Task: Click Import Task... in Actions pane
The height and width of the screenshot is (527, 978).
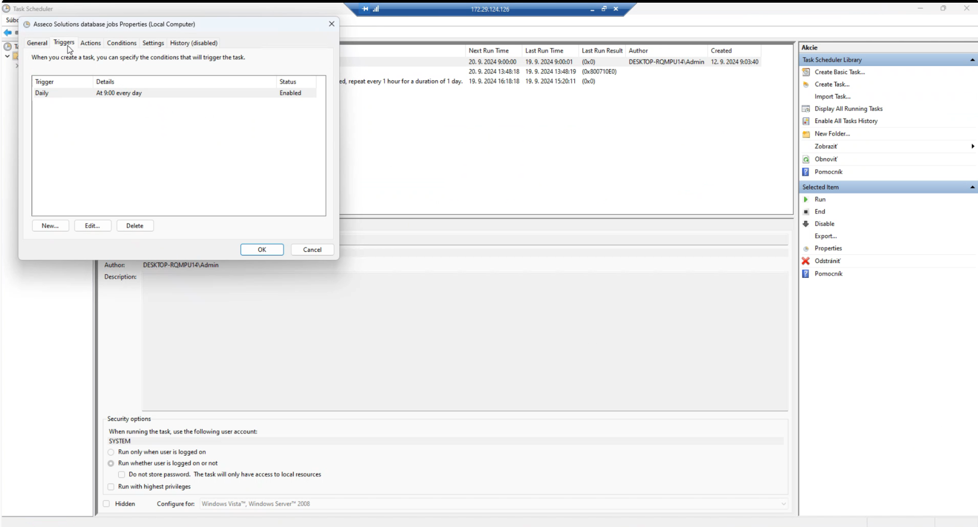Action: pyautogui.click(x=833, y=96)
